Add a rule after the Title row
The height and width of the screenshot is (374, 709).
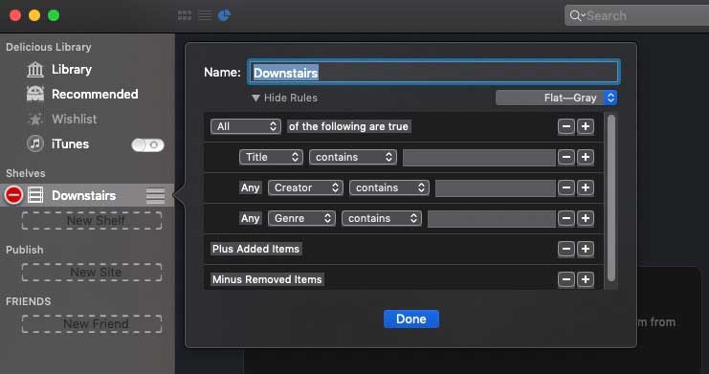point(586,157)
